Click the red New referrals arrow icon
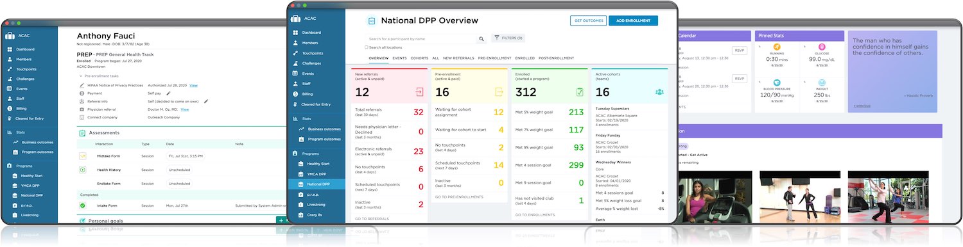The width and height of the screenshot is (963, 247). [419, 92]
